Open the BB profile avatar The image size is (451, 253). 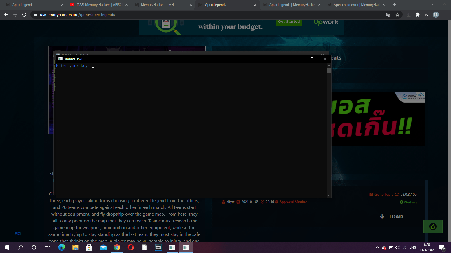(436, 15)
